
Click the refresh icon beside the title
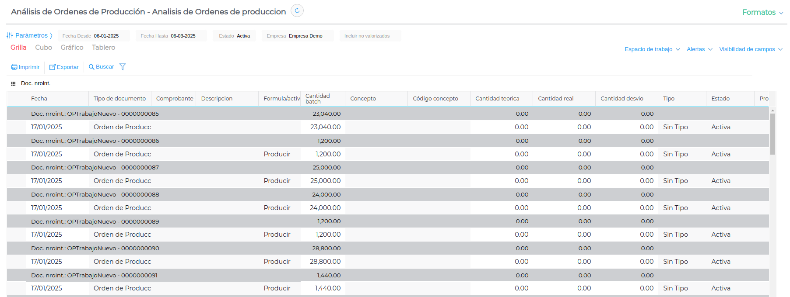point(297,11)
